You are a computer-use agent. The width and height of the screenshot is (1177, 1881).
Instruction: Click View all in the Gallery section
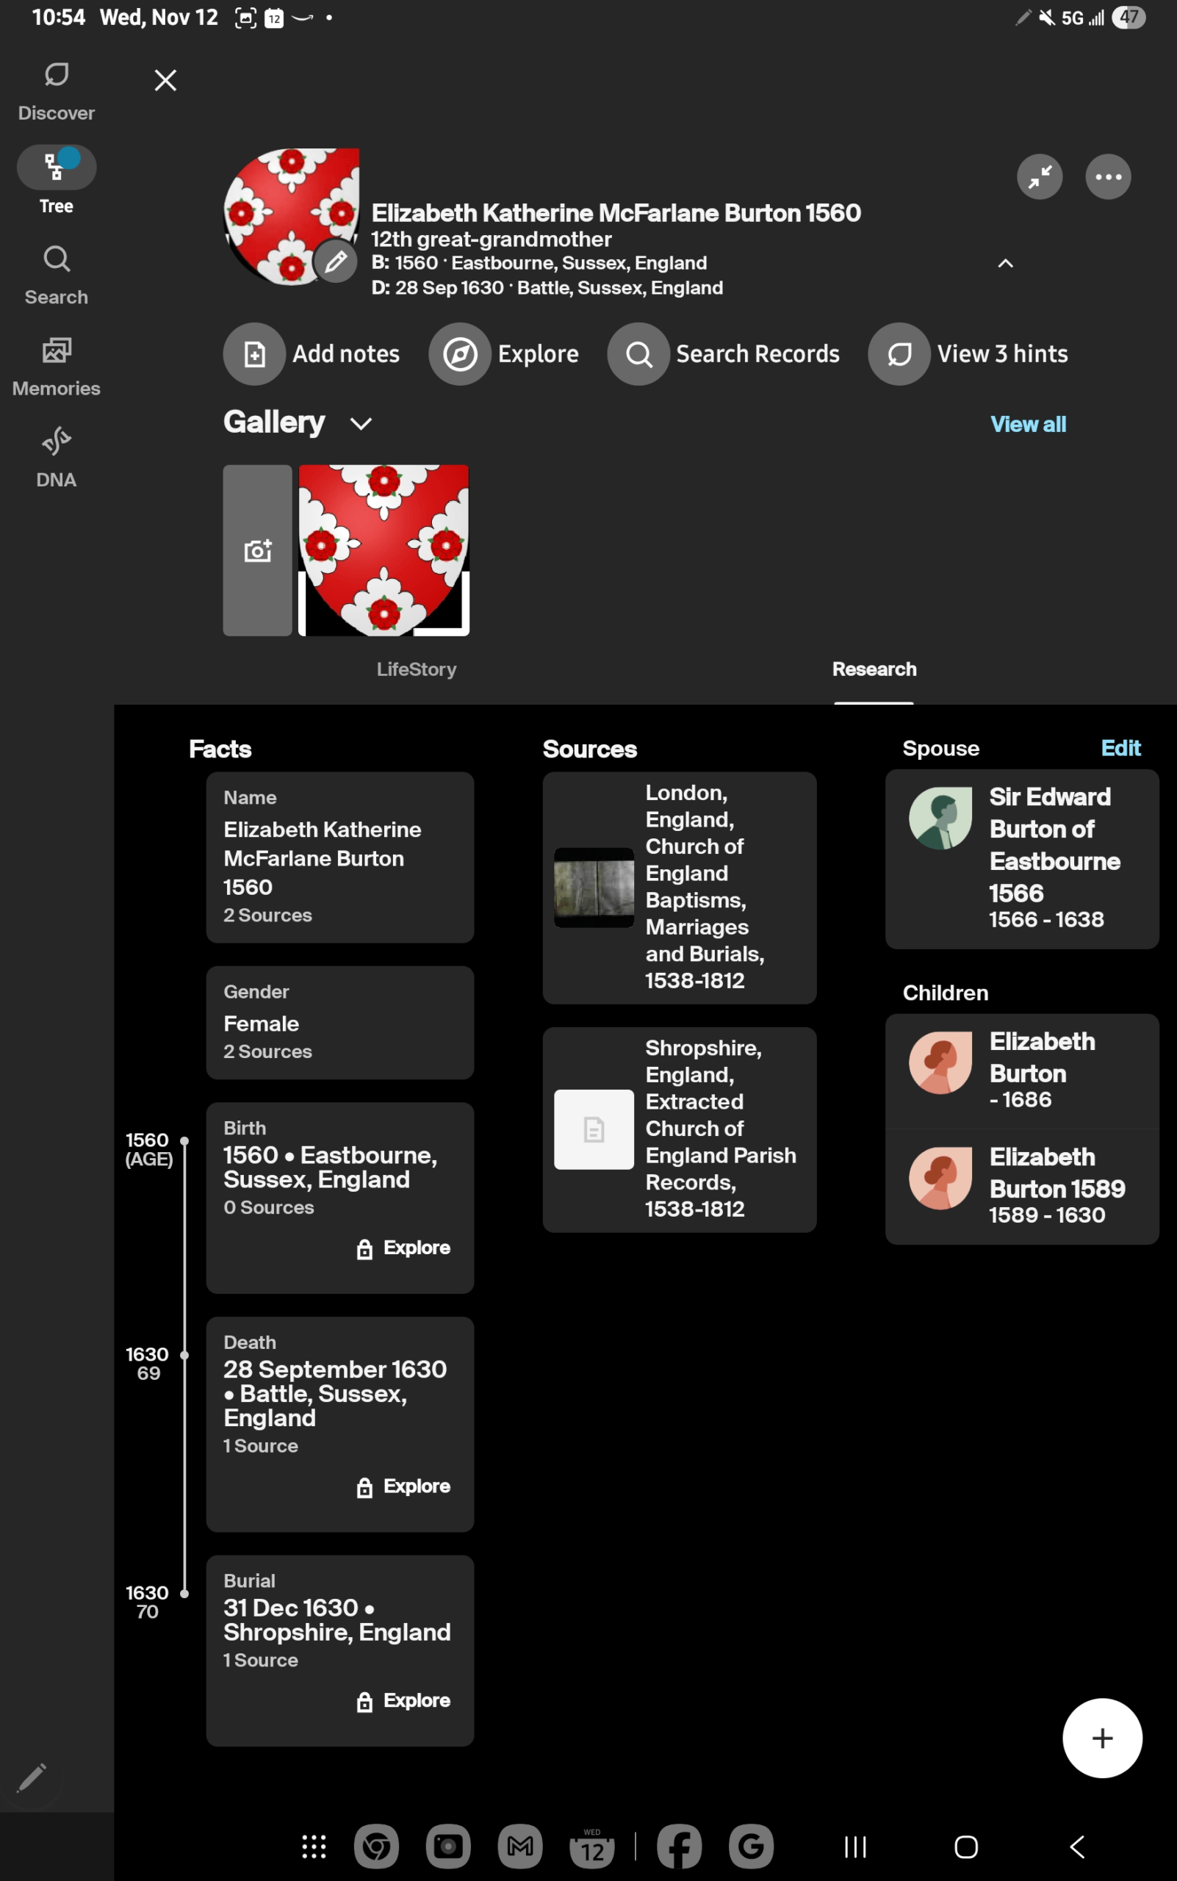[1029, 423]
